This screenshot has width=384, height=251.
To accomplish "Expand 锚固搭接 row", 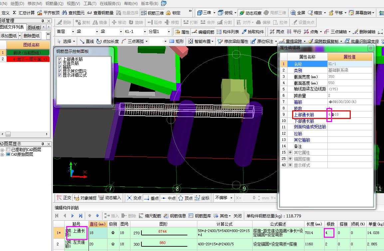I will (290, 159).
